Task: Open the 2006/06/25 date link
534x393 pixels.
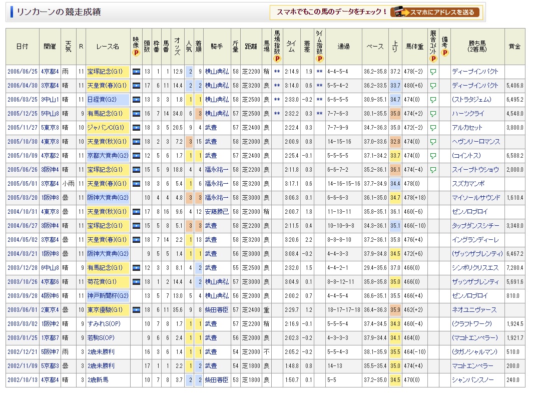Action: click(23, 72)
